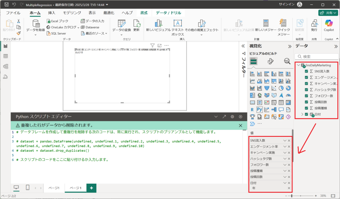
Task: Uncheck the 日付 field checkbox
Action: [x=306, y=114]
